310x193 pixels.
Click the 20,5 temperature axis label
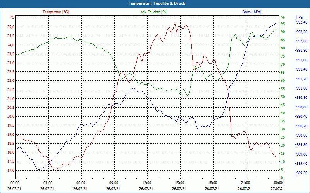pyautogui.click(x=11, y=108)
